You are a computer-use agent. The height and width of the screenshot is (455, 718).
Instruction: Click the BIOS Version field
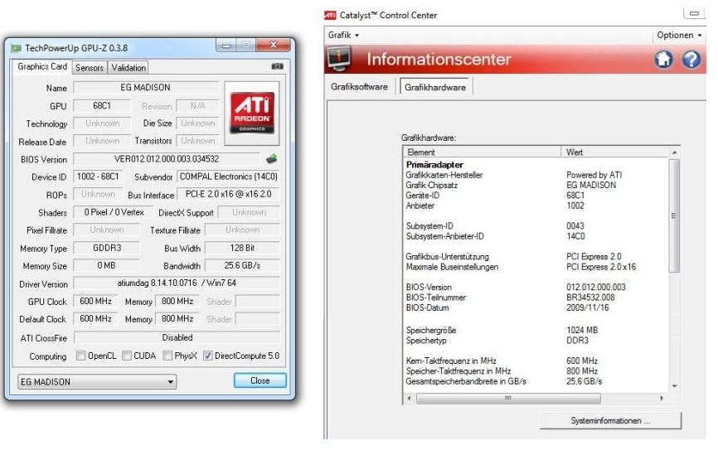click(x=166, y=159)
